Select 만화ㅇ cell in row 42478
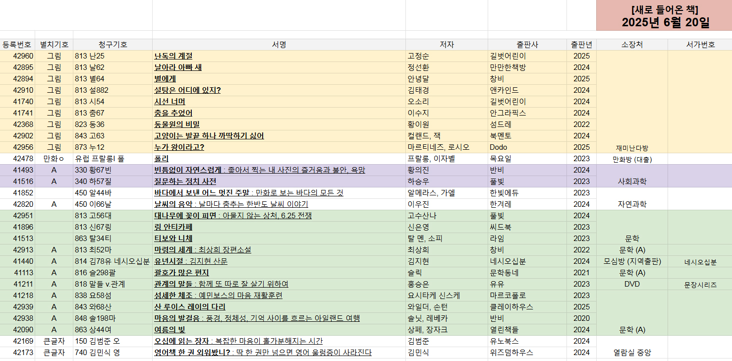Image resolution: width=732 pixels, height=361 pixels. point(54,159)
